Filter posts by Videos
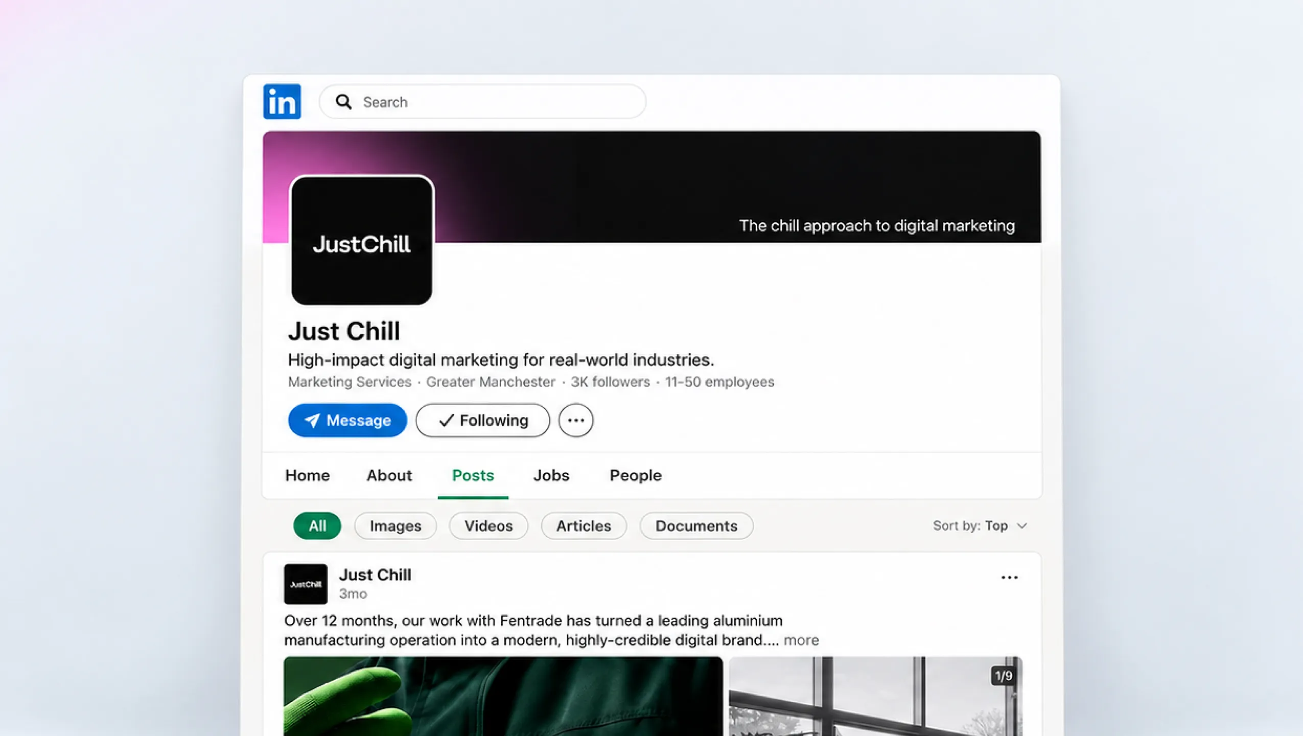This screenshot has width=1303, height=736. coord(488,526)
